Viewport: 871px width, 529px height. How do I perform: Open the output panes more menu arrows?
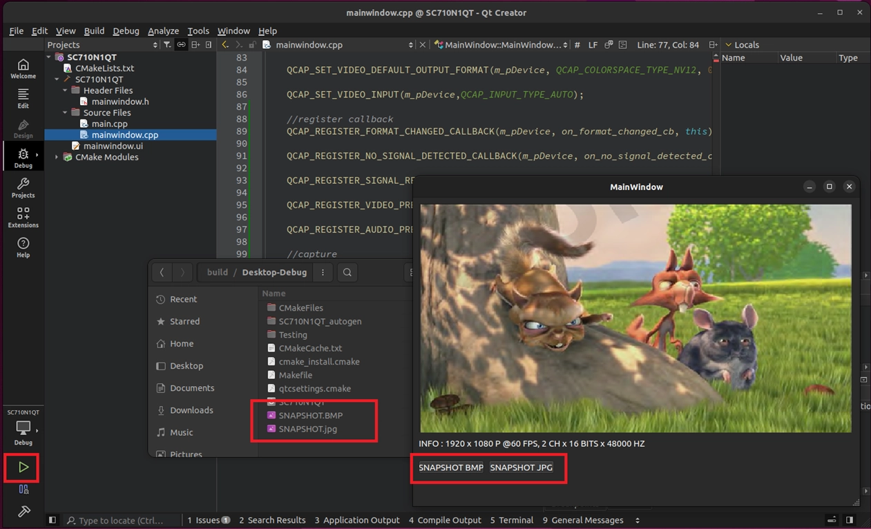click(638, 520)
